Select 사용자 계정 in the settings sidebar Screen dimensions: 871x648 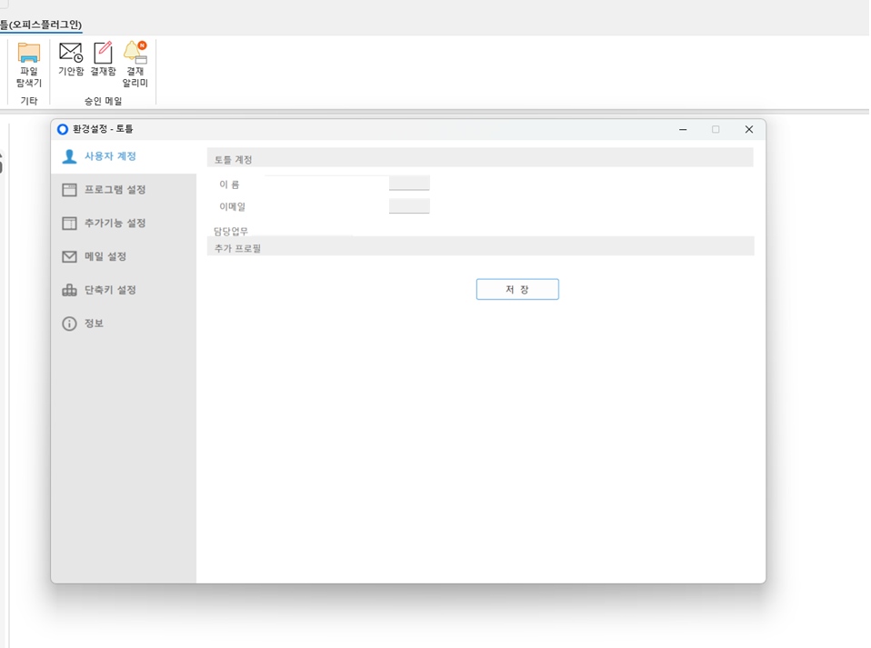[124, 156]
